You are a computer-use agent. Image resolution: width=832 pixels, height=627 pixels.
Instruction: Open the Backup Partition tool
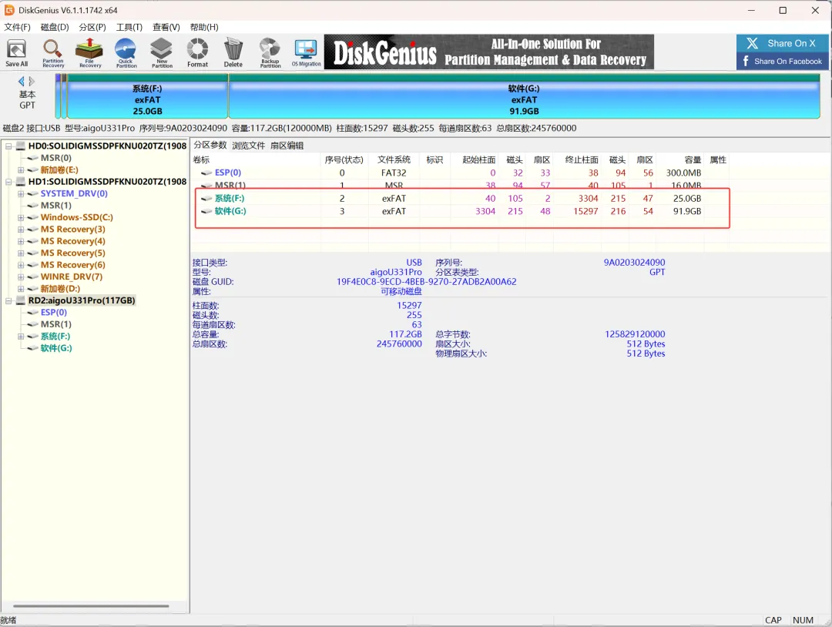pyautogui.click(x=270, y=53)
